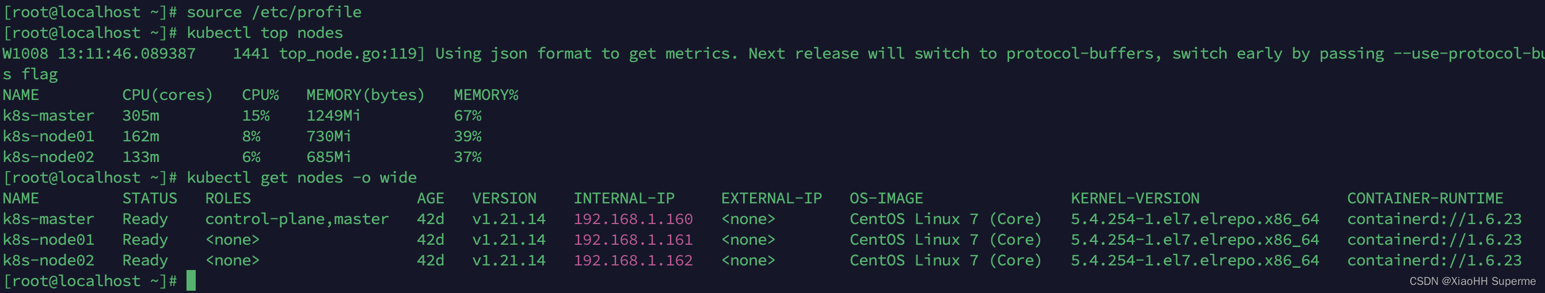This screenshot has width=1545, height=293.
Task: Click the 'source /etc/profile' command text
Action: pyautogui.click(x=274, y=12)
